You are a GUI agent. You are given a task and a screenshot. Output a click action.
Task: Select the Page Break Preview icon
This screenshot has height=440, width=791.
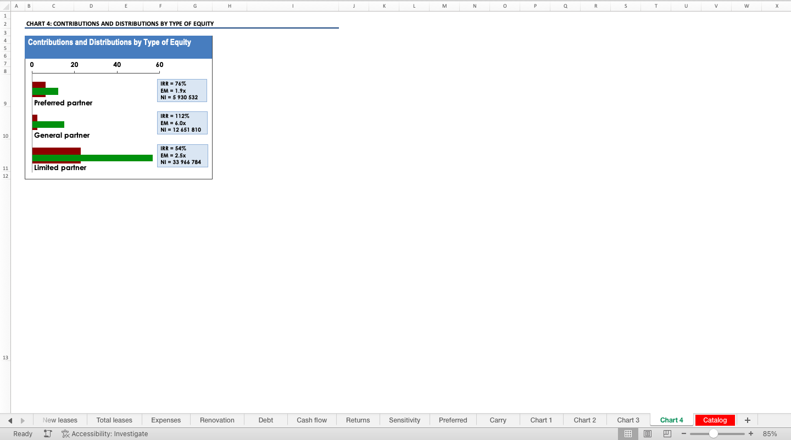pos(667,433)
